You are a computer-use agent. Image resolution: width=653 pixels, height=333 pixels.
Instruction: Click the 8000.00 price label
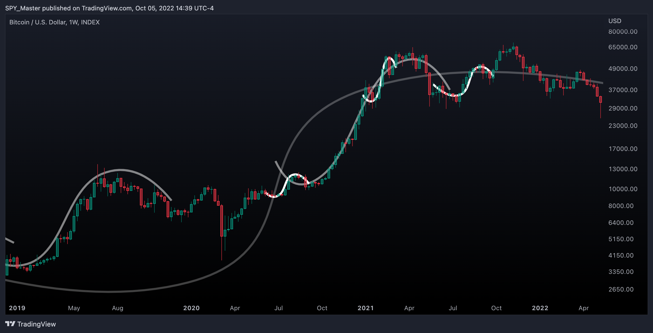pos(621,206)
